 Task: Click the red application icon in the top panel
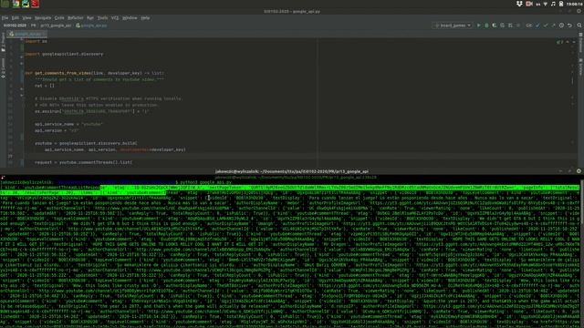pyautogui.click(x=35, y=4)
